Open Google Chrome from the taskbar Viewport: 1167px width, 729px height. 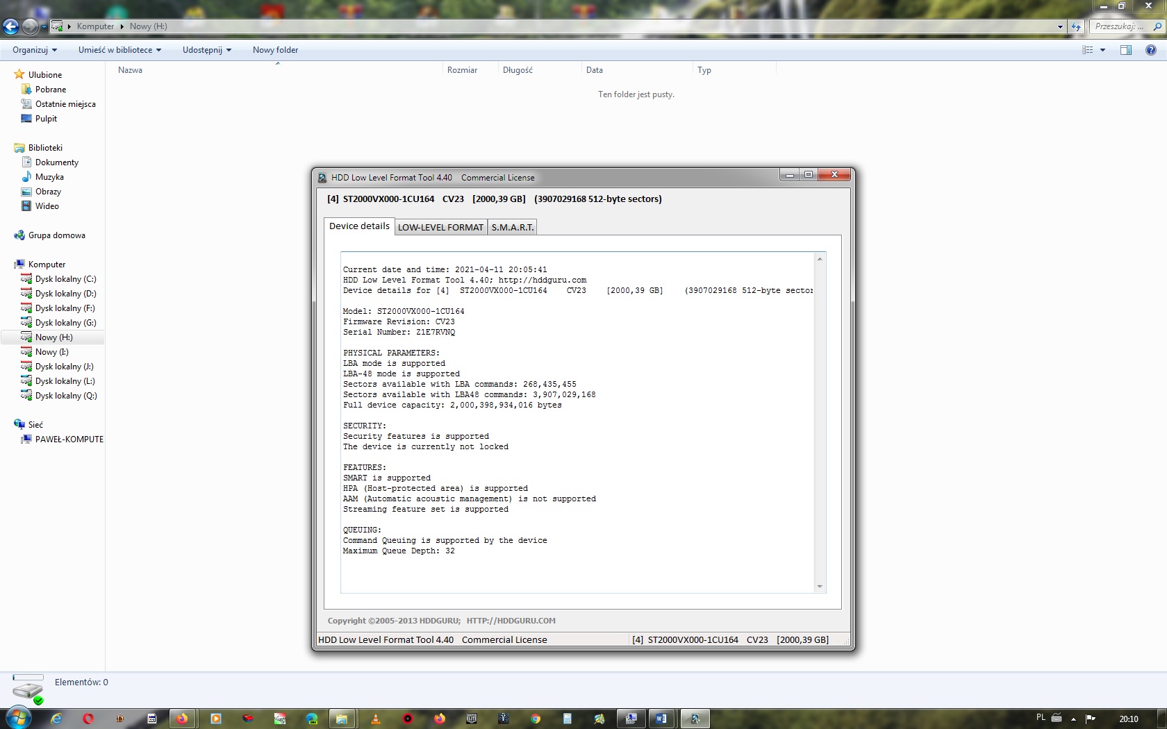click(536, 719)
